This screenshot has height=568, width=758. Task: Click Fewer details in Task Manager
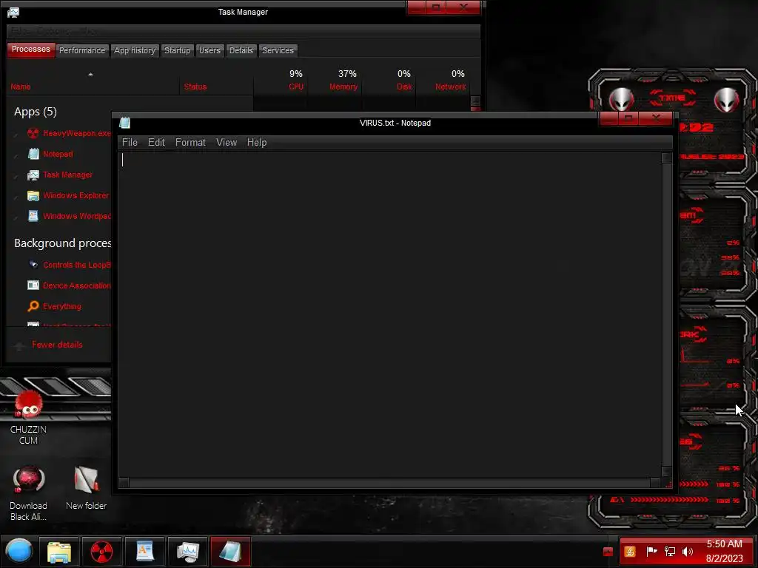[x=57, y=345]
